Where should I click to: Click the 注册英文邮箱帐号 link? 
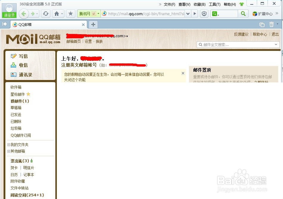[79, 65]
